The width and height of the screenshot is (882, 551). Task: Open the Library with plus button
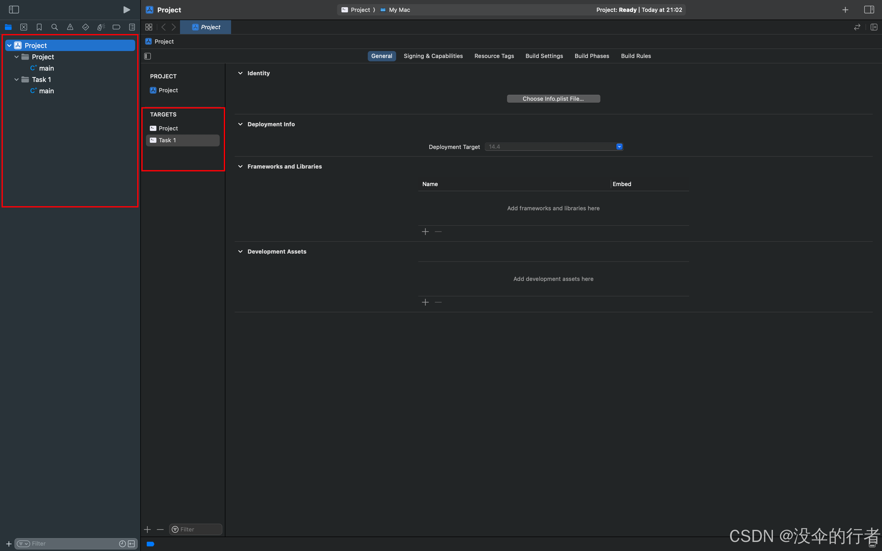845,10
